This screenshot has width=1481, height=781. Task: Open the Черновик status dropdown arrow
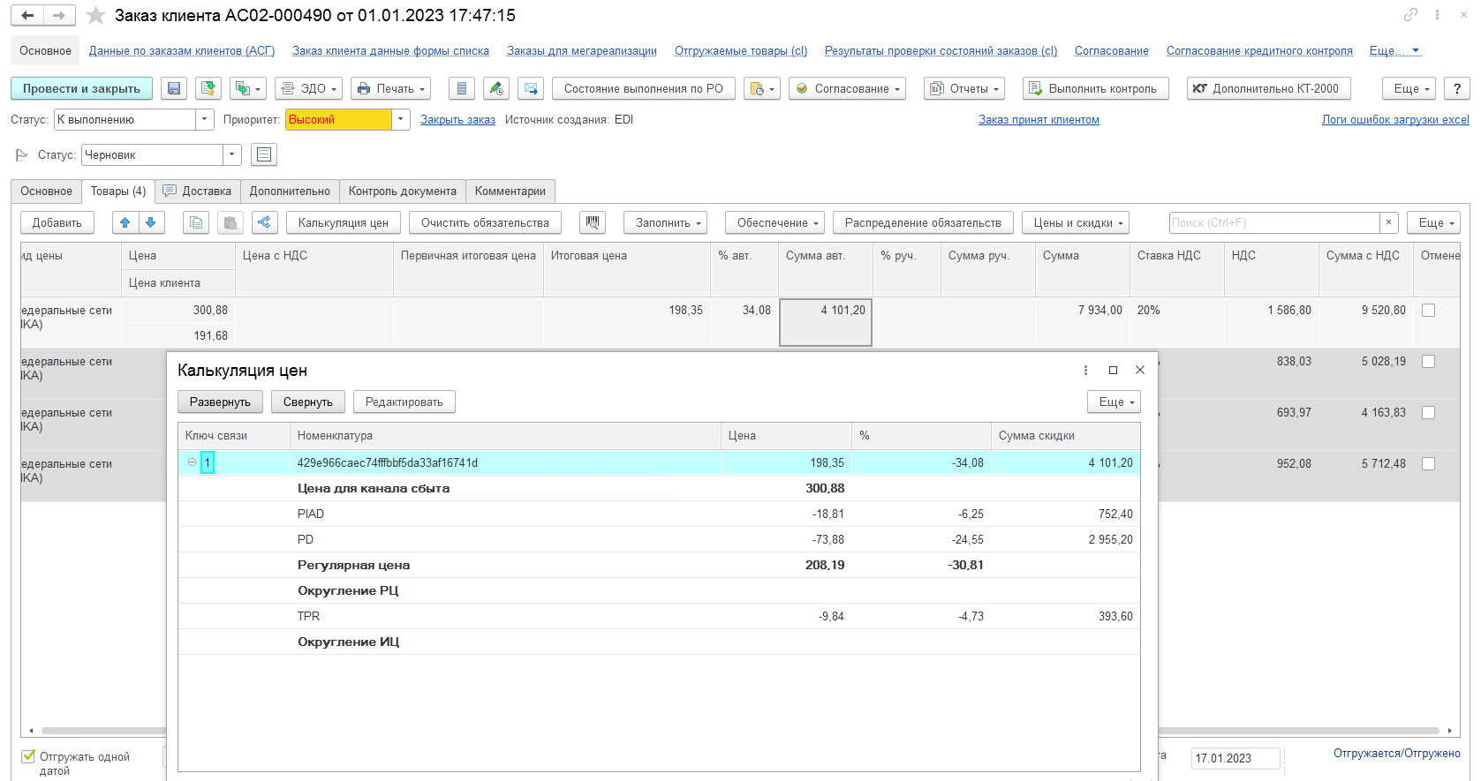click(x=232, y=154)
